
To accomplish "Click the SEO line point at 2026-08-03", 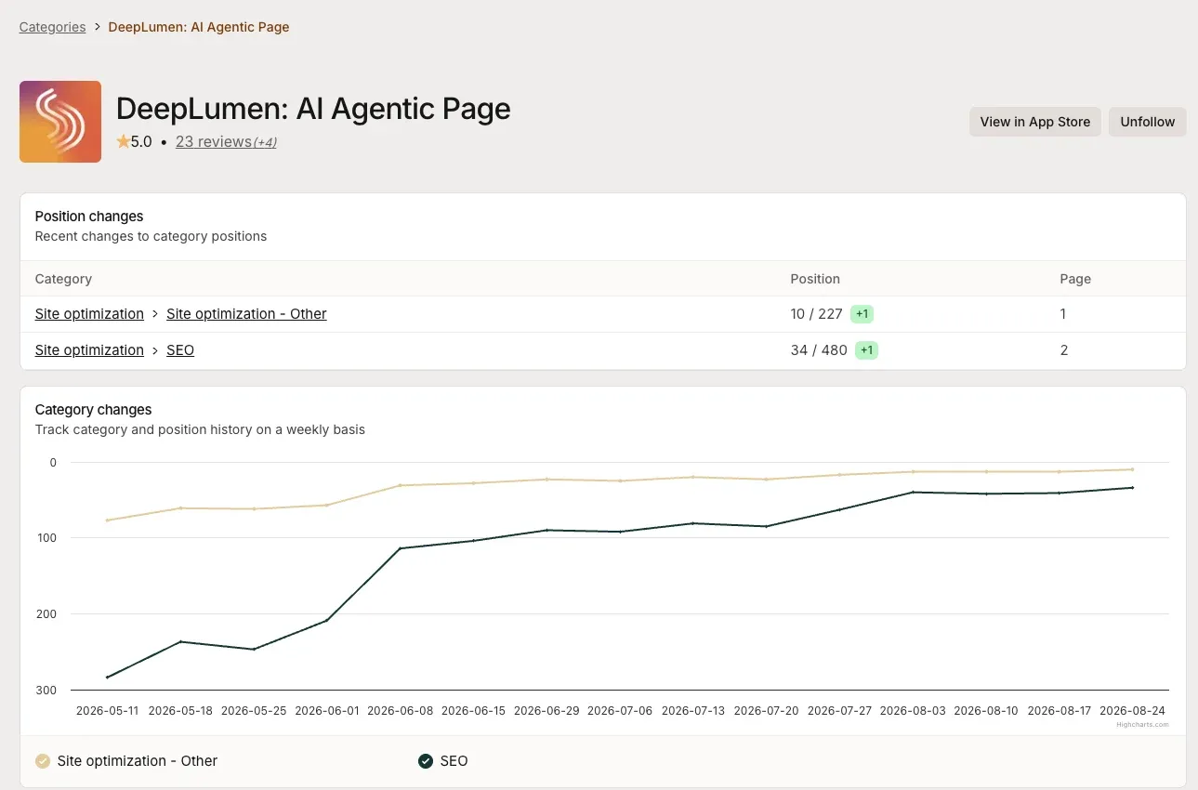I will 913,492.
